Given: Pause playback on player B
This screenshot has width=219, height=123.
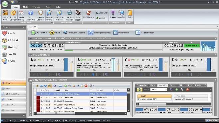Looking at the screenshot, I should click(93, 75).
